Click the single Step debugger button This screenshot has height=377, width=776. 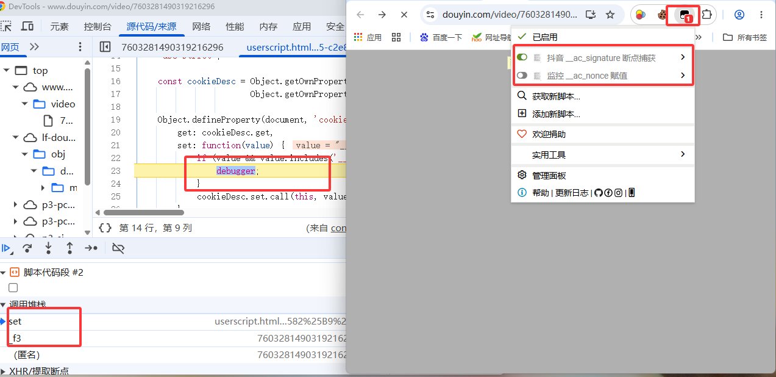point(91,248)
